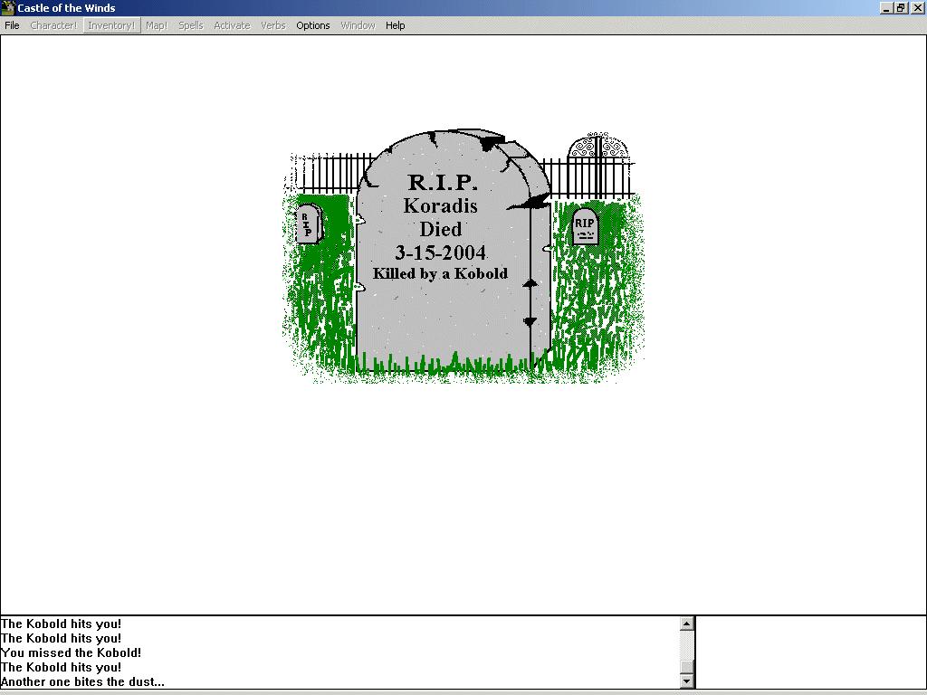Viewport: 927px width, 695px height.
Task: Open the Verbs menu
Action: click(273, 25)
